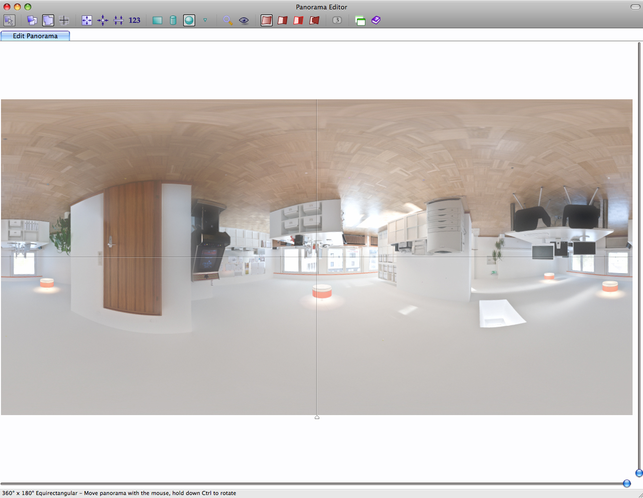Click the number 3 badge button
The height and width of the screenshot is (498, 643).
coord(337,20)
